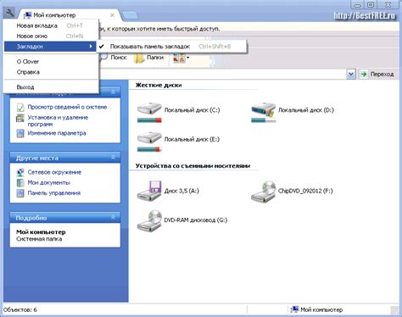
Task: Click the Мои документы icon
Action: 20,183
